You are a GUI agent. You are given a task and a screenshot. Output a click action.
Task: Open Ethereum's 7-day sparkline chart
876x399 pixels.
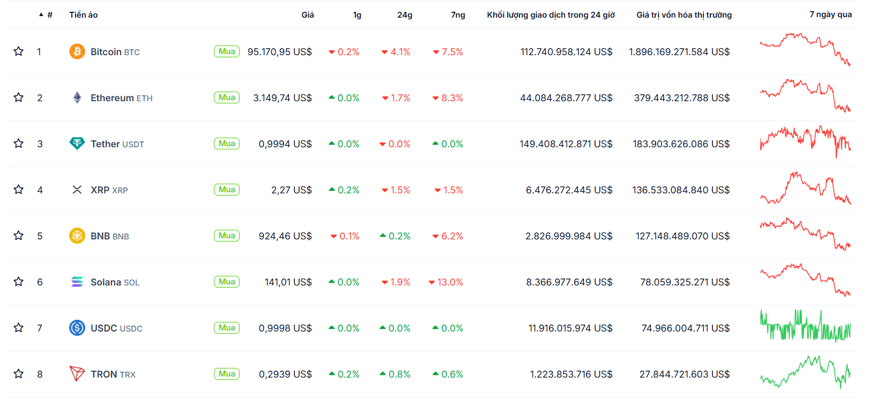805,95
